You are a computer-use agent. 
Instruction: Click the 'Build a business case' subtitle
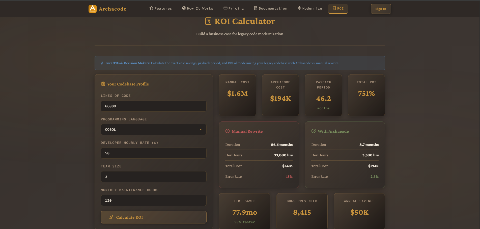240,34
